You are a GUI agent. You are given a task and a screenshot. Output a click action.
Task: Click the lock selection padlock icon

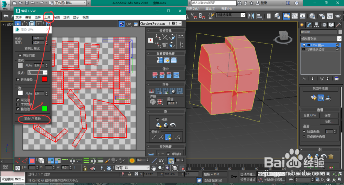click(x=85, y=168)
